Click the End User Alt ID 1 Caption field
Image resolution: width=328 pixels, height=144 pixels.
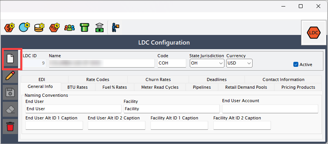(x=54, y=126)
